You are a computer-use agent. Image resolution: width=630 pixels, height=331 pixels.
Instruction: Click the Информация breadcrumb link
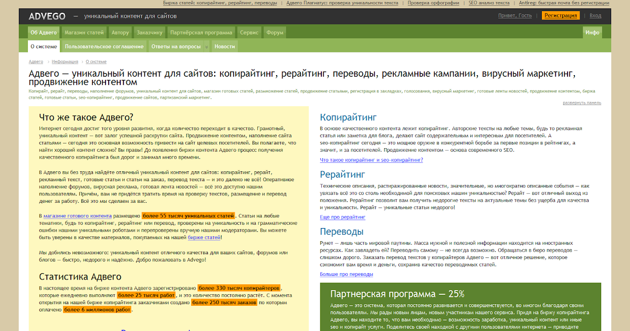tap(65, 61)
